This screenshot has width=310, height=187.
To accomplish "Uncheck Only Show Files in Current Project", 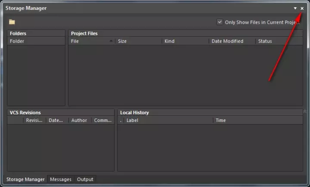I will pos(220,22).
